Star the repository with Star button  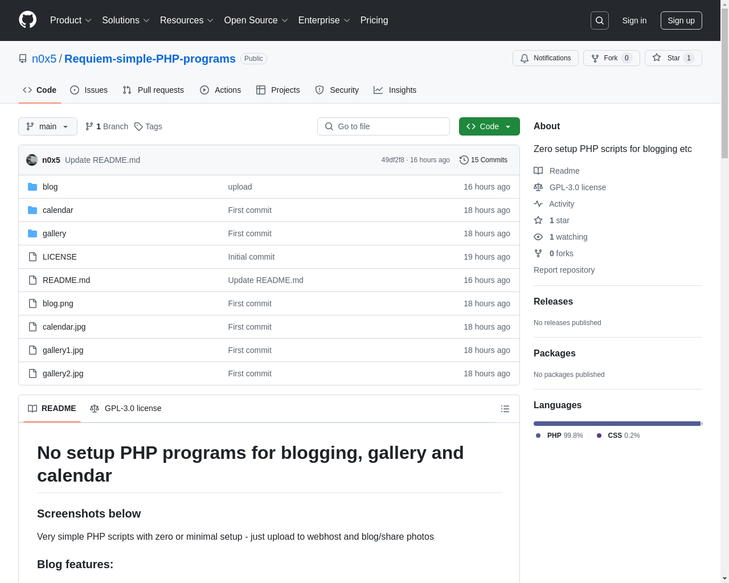[673, 58]
